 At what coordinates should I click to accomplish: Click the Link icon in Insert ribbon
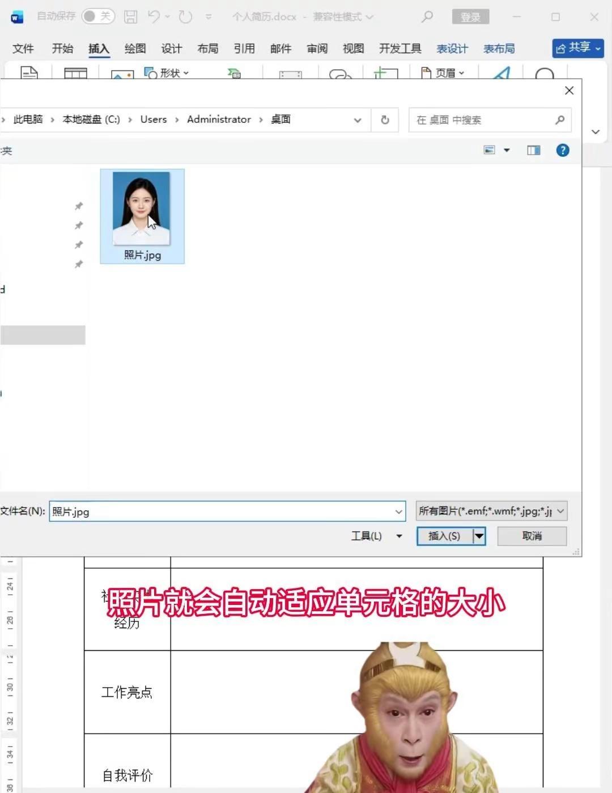point(340,74)
